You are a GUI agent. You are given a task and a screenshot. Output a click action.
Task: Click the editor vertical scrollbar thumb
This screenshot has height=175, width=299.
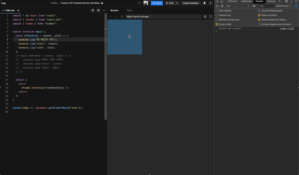point(106,67)
